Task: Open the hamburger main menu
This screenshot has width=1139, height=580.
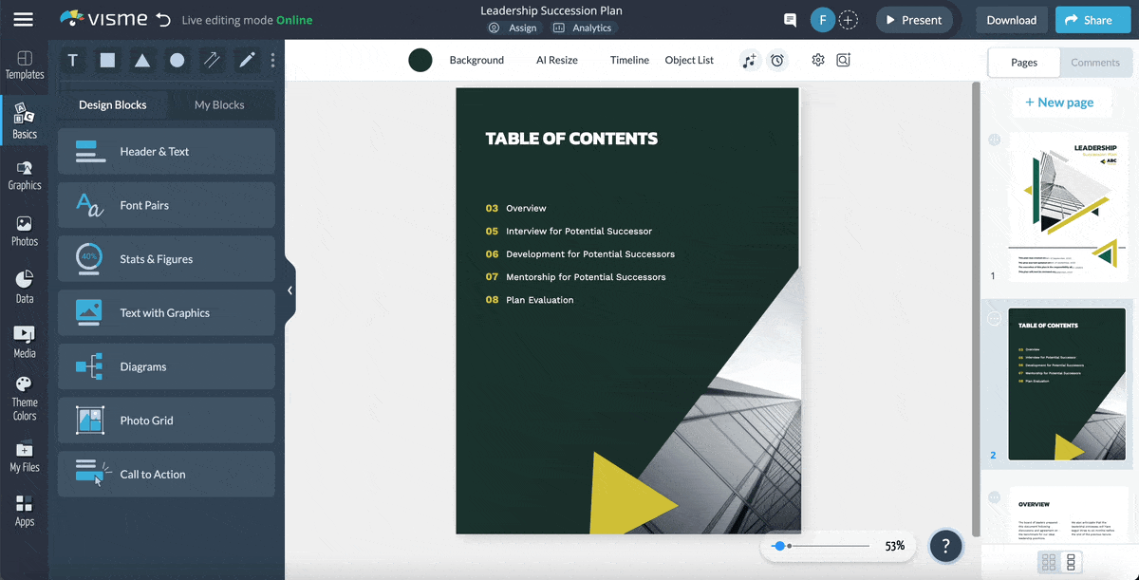Action: pos(23,20)
